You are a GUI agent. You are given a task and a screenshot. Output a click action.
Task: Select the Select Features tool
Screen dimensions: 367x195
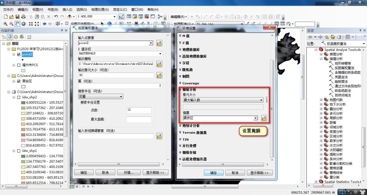(57, 24)
